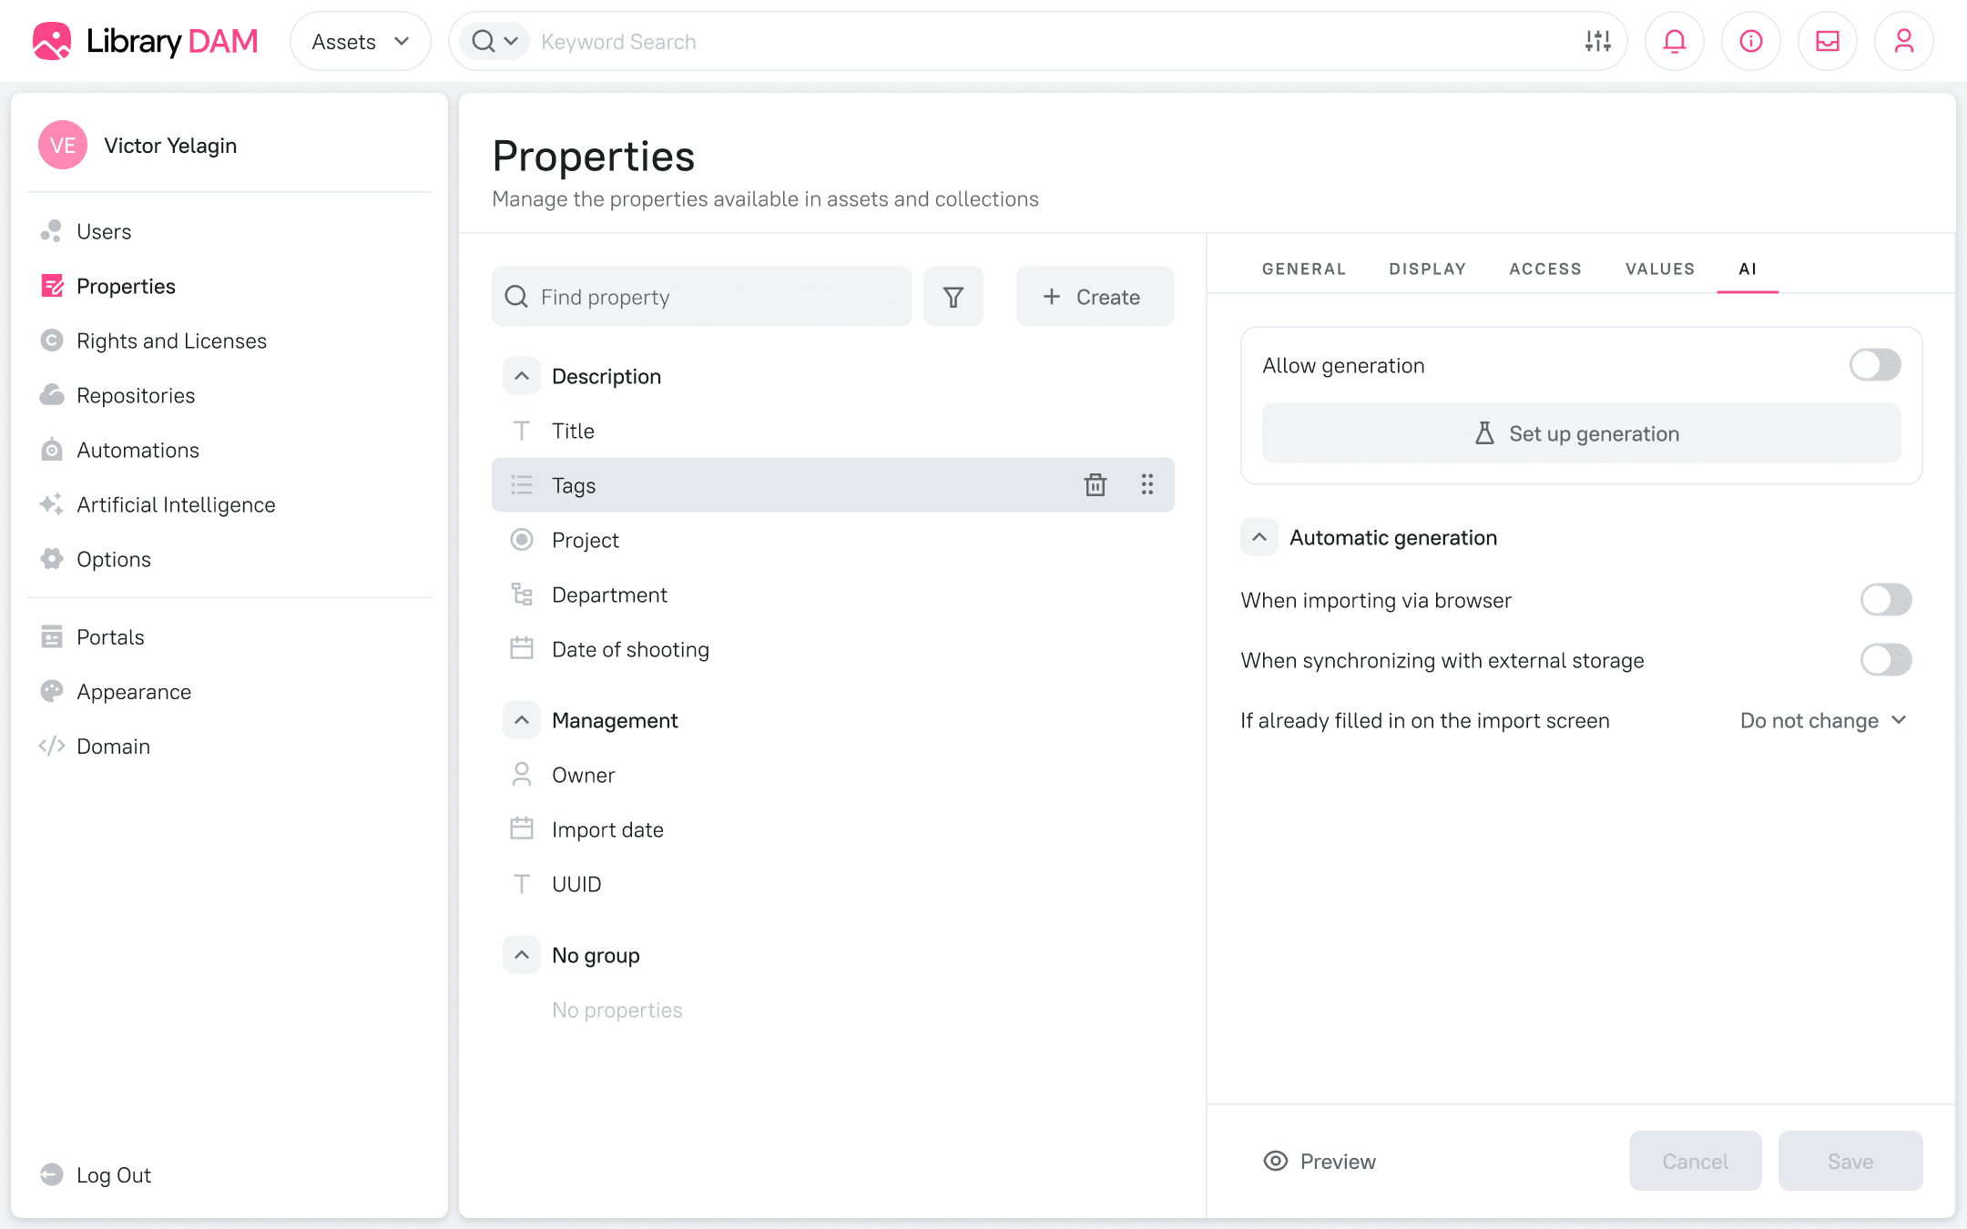Image resolution: width=1967 pixels, height=1229 pixels.
Task: Collapse the Automatic generation section
Action: click(1259, 537)
